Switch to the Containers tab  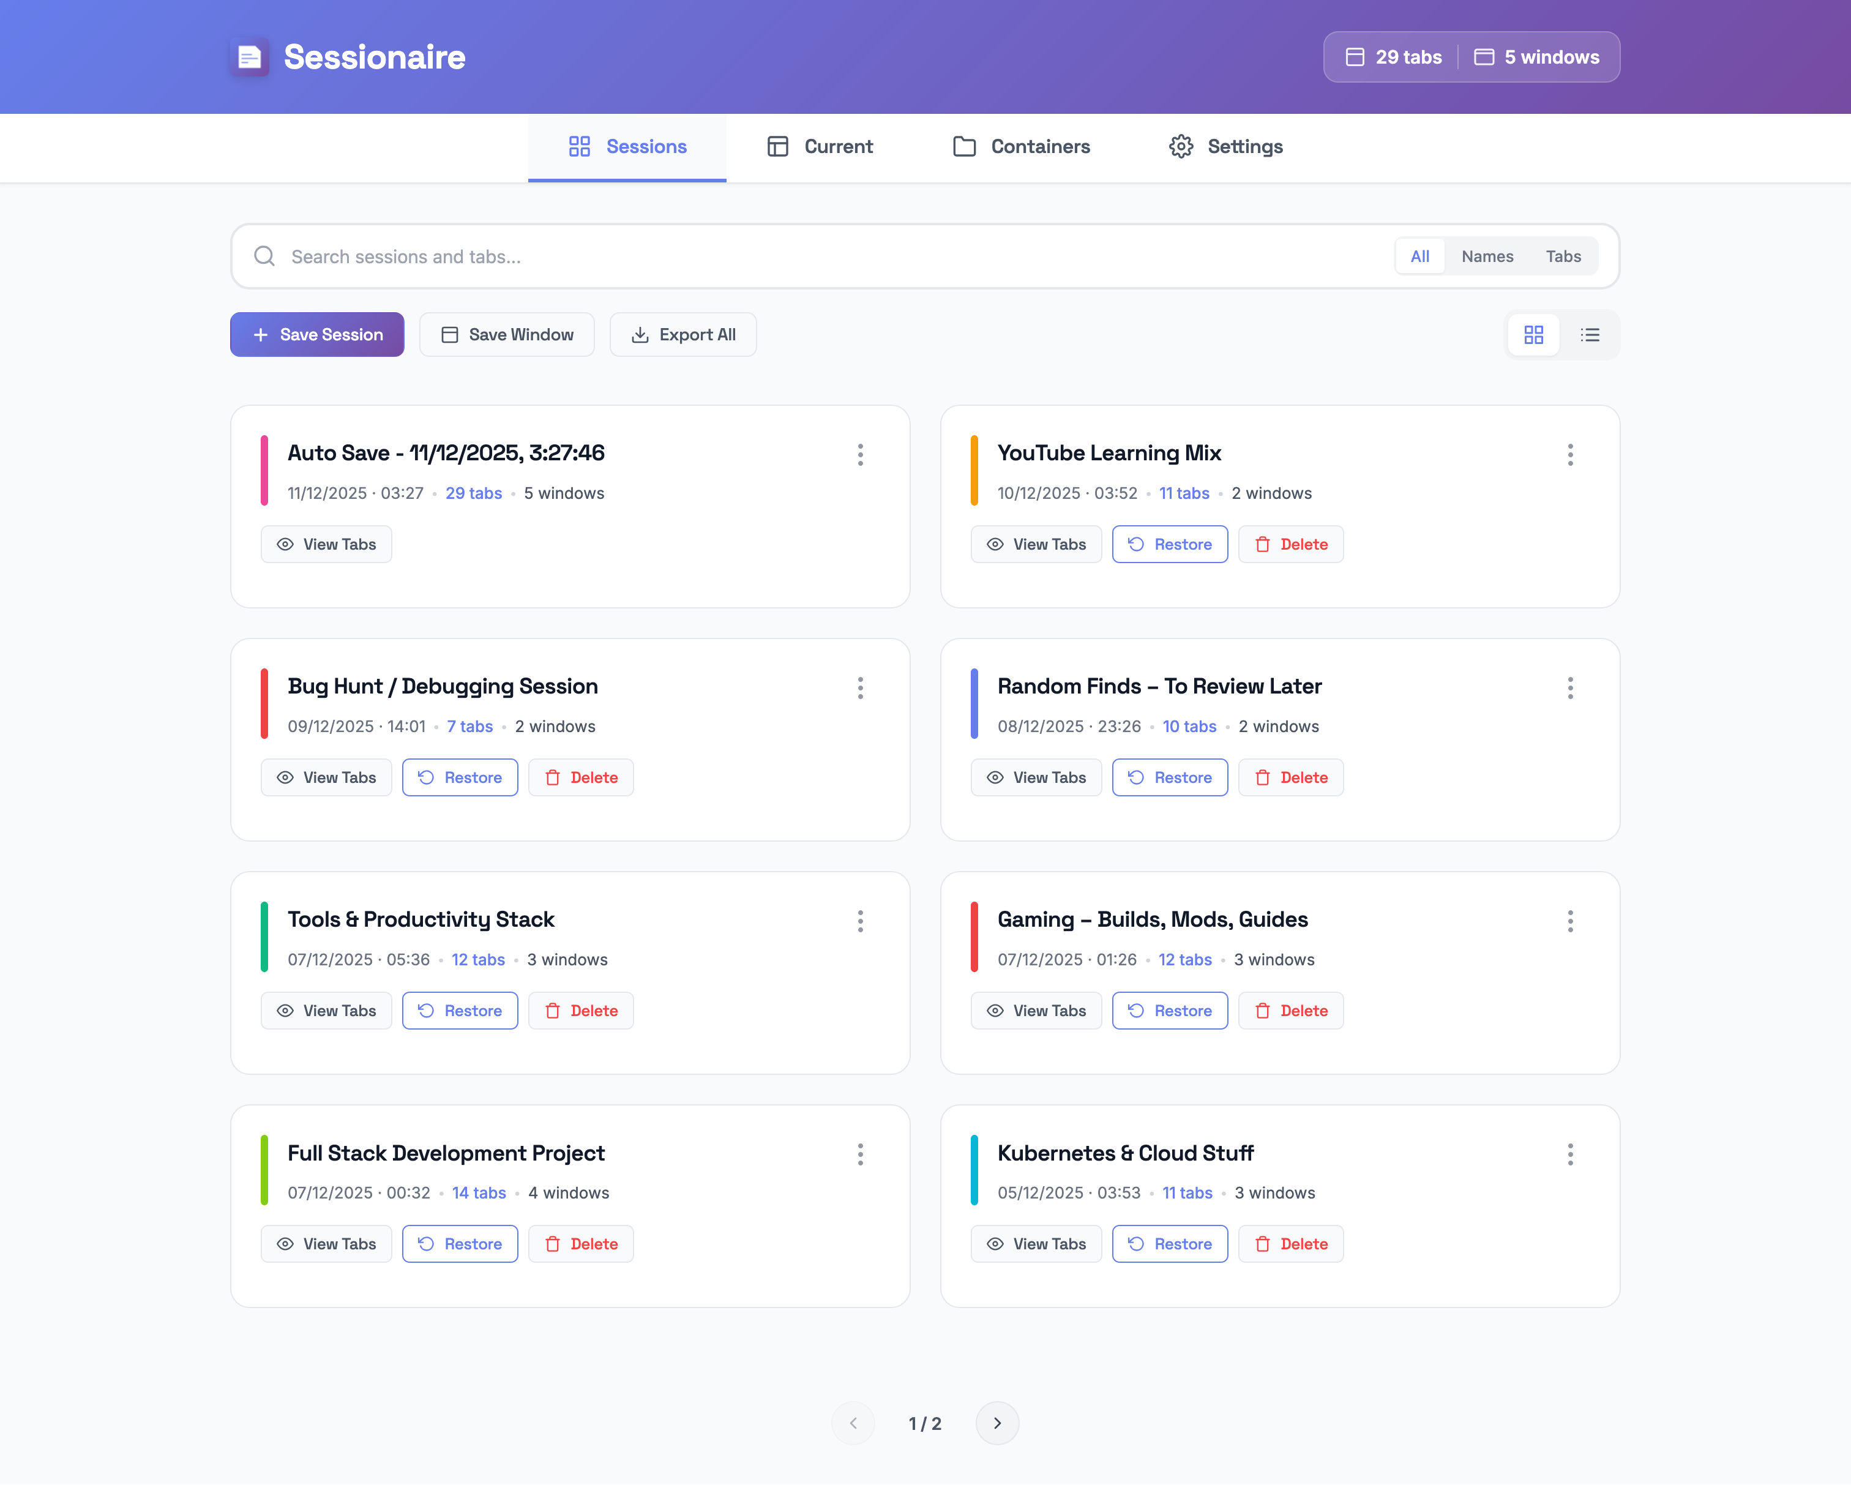point(1022,147)
